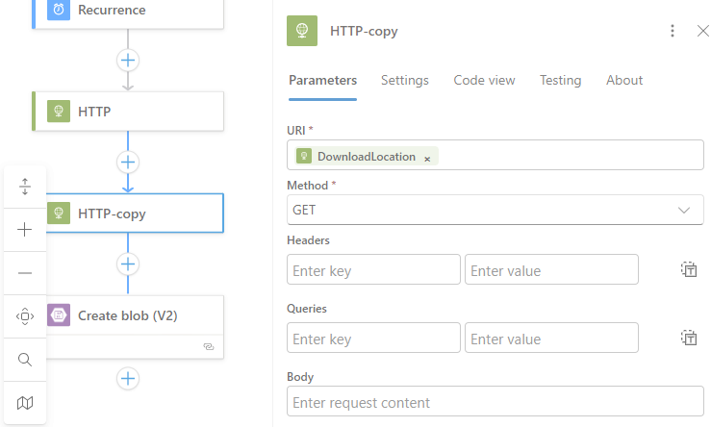The image size is (711, 427).
Task: Click the Queries Enter key field
Action: point(373,338)
